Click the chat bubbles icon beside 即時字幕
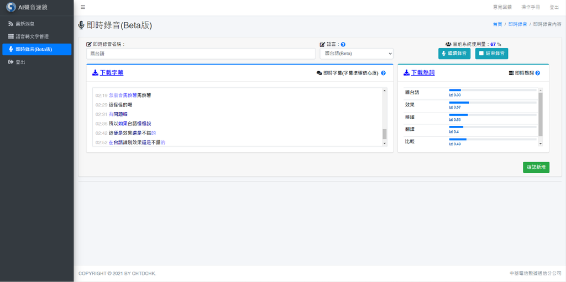566x282 pixels. pyautogui.click(x=319, y=73)
